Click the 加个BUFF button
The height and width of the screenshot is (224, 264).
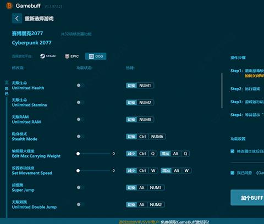248,198
